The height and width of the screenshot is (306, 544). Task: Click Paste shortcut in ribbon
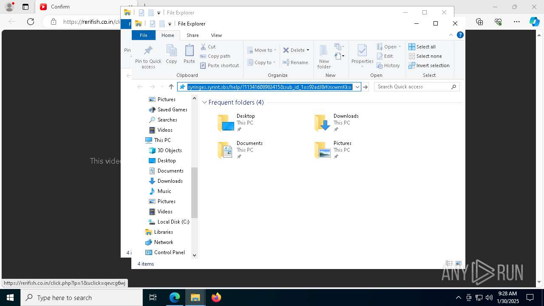click(x=220, y=65)
